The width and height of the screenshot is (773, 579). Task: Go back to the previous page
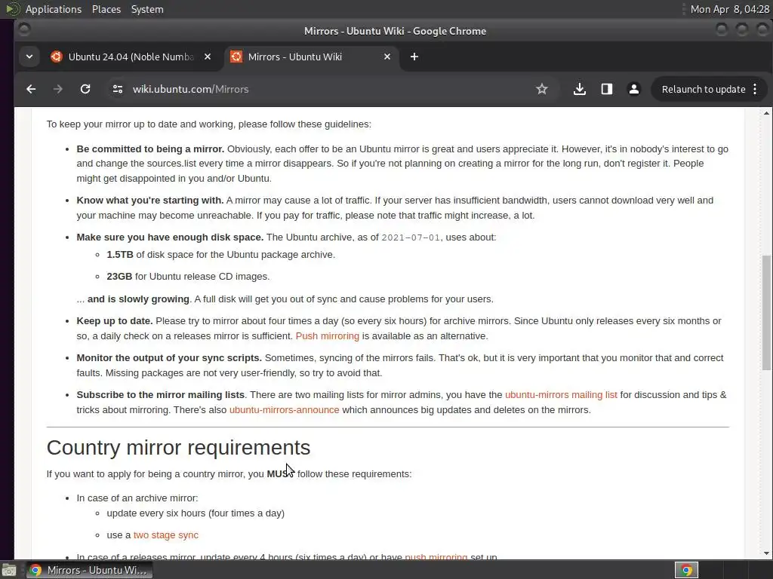point(31,89)
